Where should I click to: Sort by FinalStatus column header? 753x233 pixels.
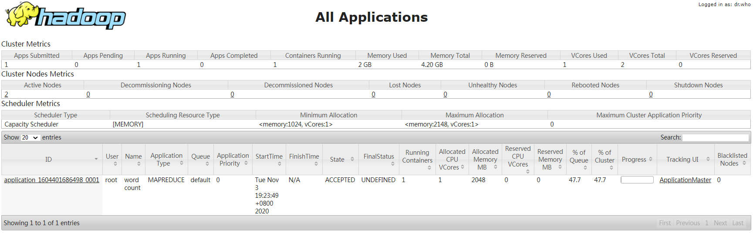(x=379, y=160)
